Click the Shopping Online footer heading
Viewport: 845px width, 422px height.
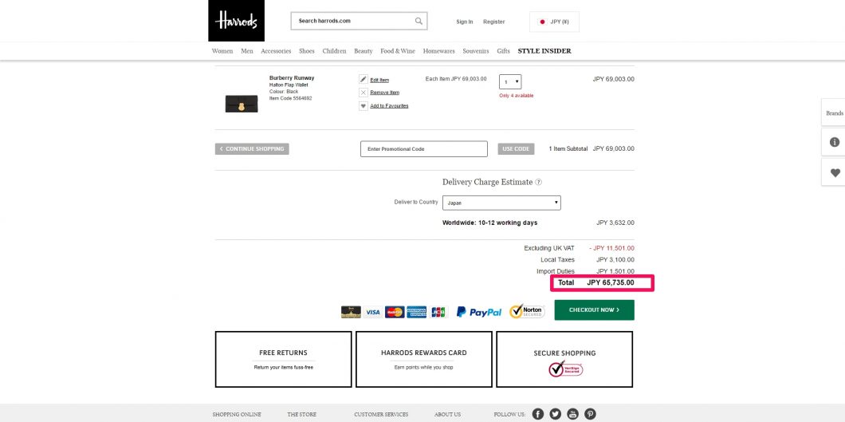pos(237,415)
